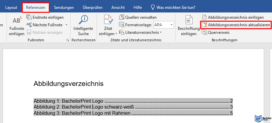This screenshot has width=272, height=123.
Task: Open the Ansicht tab
Action: point(118,8)
